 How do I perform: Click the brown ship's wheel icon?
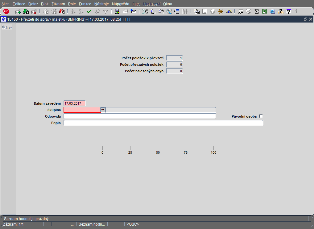click(221, 11)
